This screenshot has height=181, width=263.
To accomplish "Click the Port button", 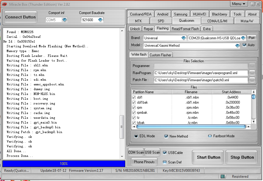I will [x=251, y=38].
